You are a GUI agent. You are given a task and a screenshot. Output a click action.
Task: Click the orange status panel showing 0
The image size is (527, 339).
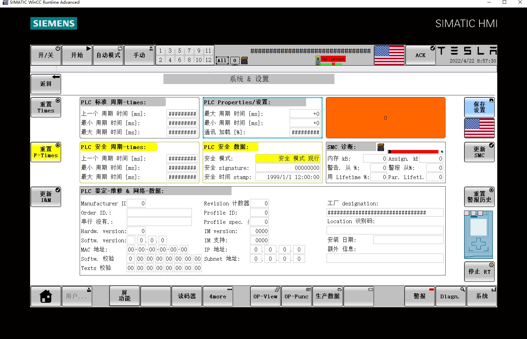(x=385, y=118)
